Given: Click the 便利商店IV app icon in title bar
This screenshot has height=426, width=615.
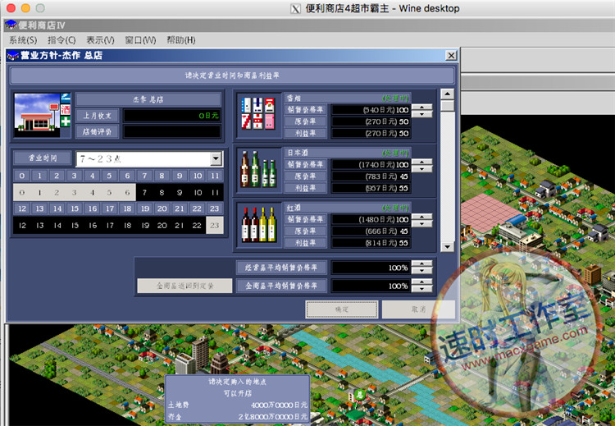Looking at the screenshot, I should [10, 25].
